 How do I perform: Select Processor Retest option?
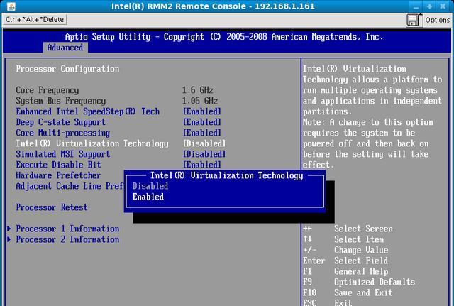click(52, 207)
